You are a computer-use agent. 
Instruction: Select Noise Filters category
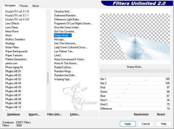coord(12,47)
